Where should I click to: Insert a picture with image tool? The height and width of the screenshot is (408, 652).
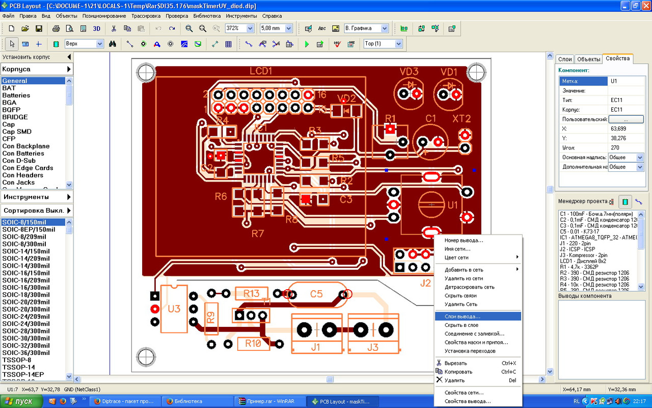pos(336,29)
